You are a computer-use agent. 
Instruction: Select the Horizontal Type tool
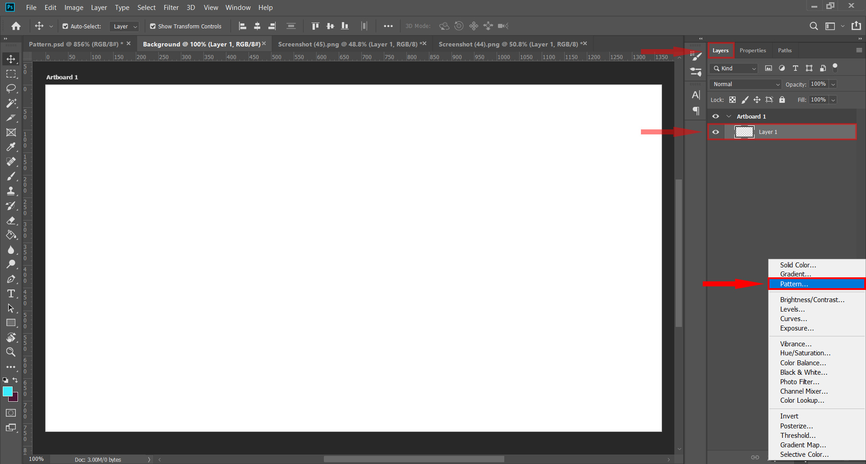[11, 294]
